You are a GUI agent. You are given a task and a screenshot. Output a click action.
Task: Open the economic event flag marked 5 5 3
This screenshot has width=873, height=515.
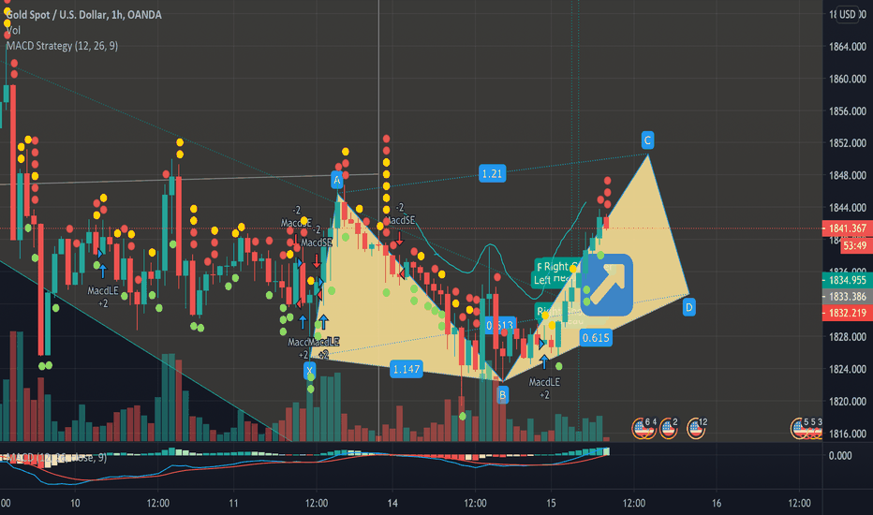click(806, 428)
